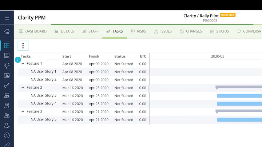Click the Finish column header
This screenshot has width=262, height=147.
point(94,56)
